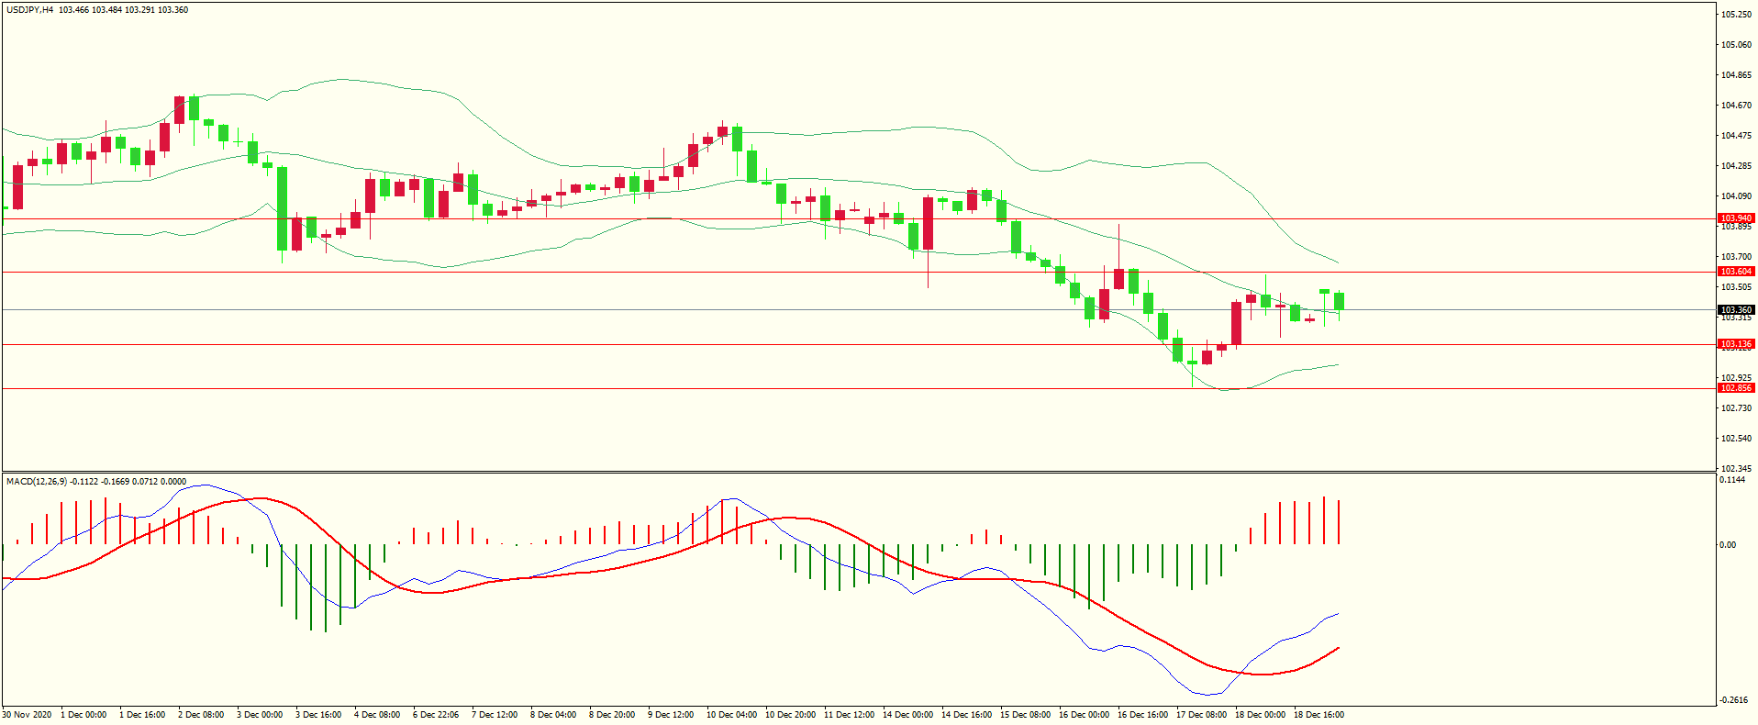Click the 104.475 price scale label

point(1736,136)
